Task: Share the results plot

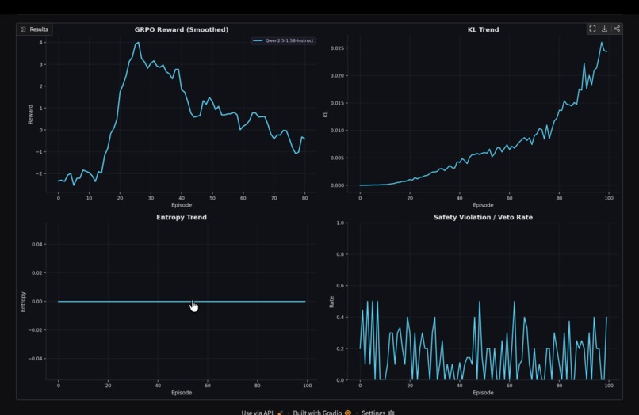Action: (617, 29)
